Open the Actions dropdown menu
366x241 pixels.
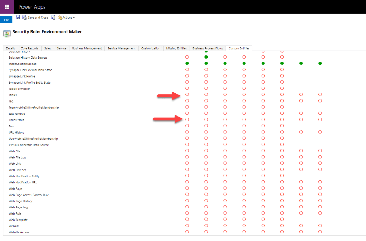pyautogui.click(x=67, y=18)
